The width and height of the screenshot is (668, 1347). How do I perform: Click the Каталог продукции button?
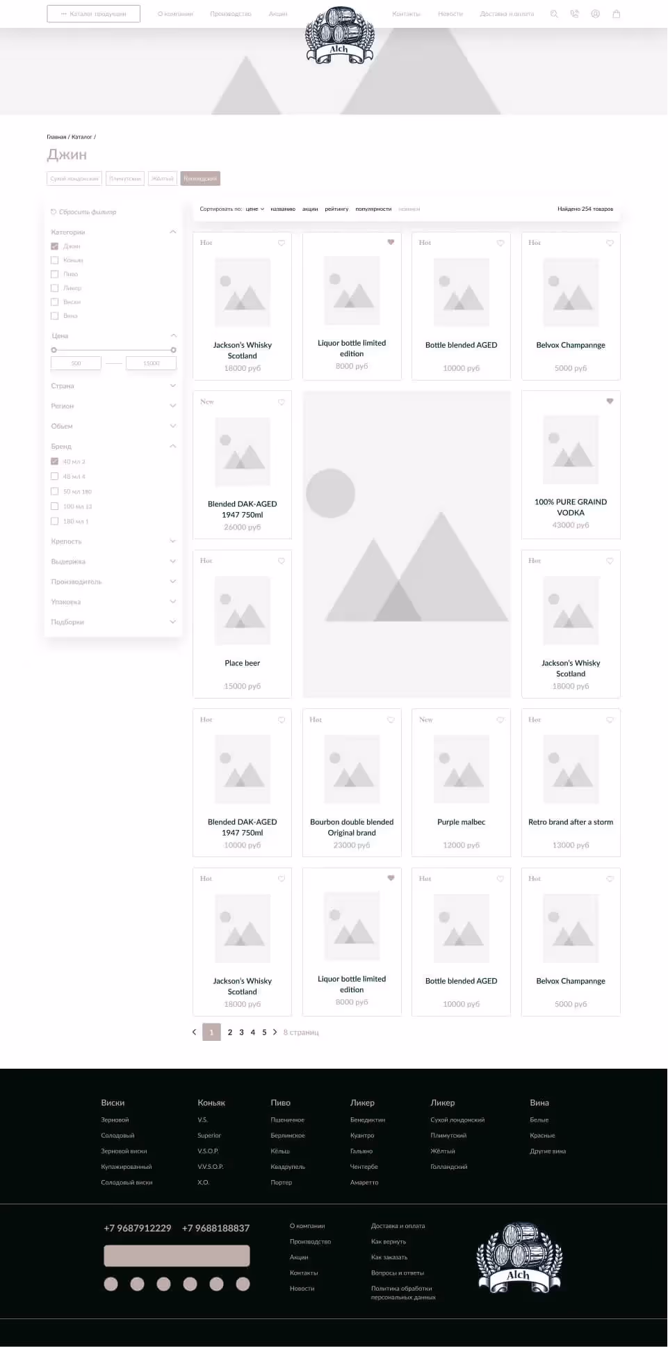[x=94, y=14]
